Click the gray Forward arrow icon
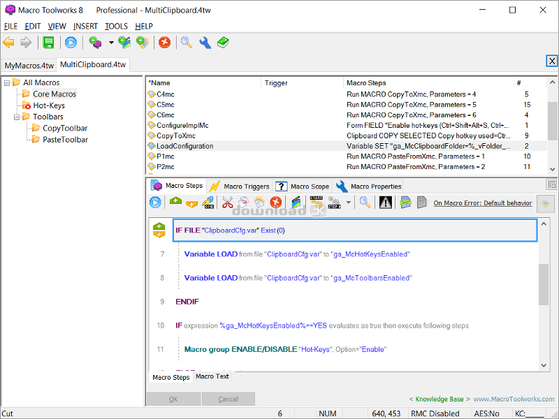 click(x=26, y=43)
